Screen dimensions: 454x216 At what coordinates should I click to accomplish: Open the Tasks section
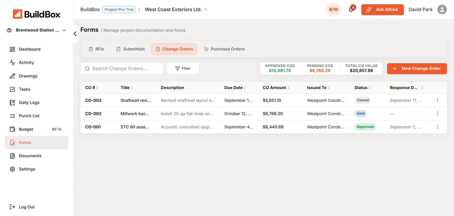[36, 89]
